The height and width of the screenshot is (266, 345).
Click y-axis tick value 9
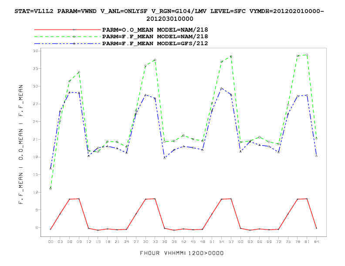(x=37, y=210)
